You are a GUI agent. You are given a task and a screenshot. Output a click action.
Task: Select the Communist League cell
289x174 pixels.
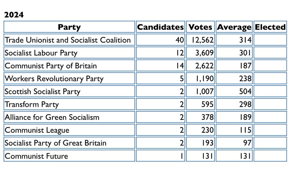pos(69,130)
